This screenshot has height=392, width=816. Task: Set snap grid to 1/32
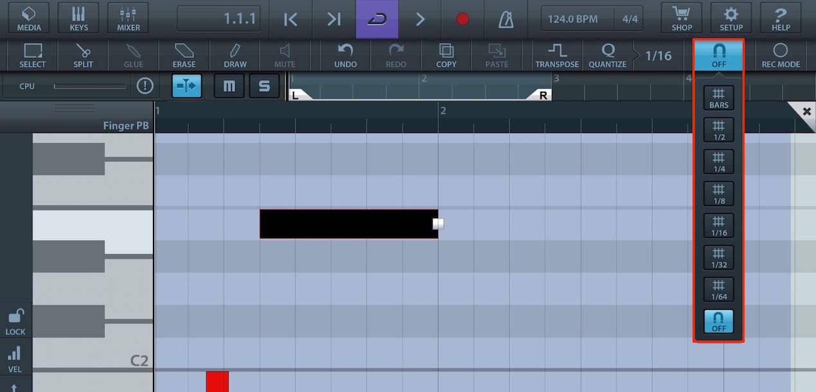(x=718, y=258)
